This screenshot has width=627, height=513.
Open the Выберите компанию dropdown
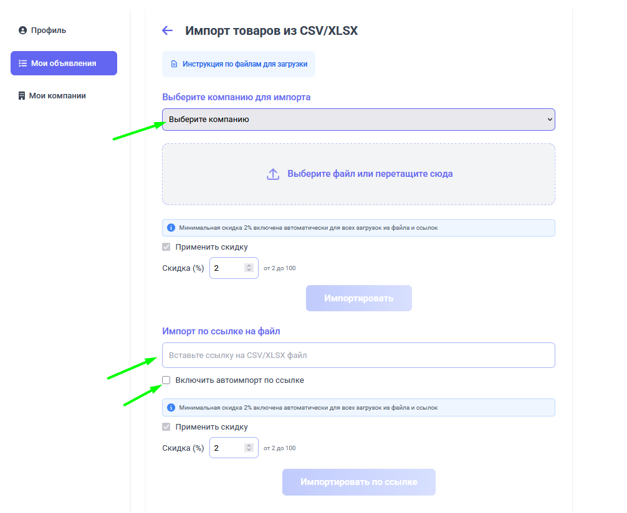[358, 119]
